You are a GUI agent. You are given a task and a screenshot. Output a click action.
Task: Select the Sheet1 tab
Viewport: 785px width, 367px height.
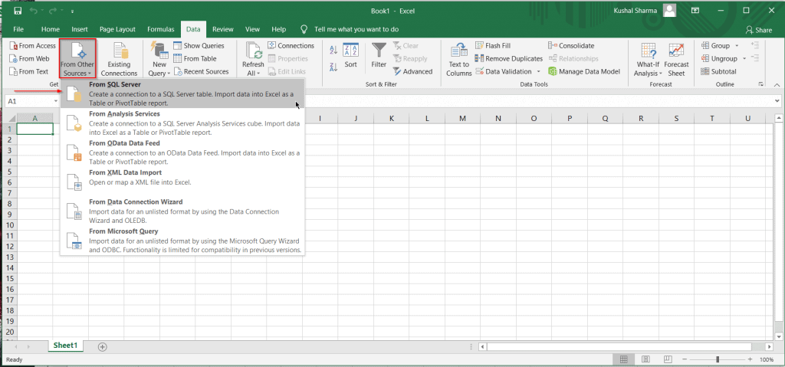click(66, 346)
